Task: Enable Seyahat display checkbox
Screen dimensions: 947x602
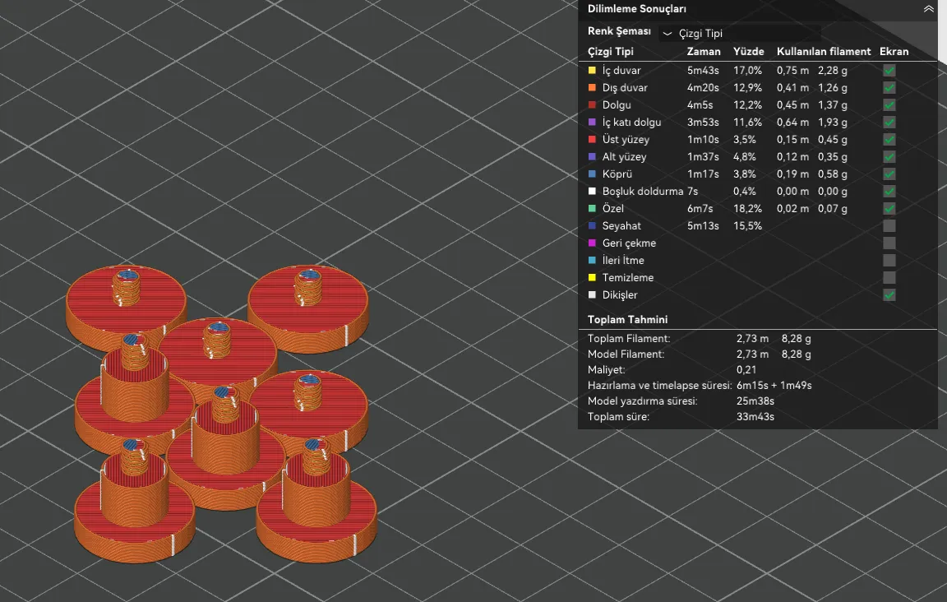Action: (889, 226)
